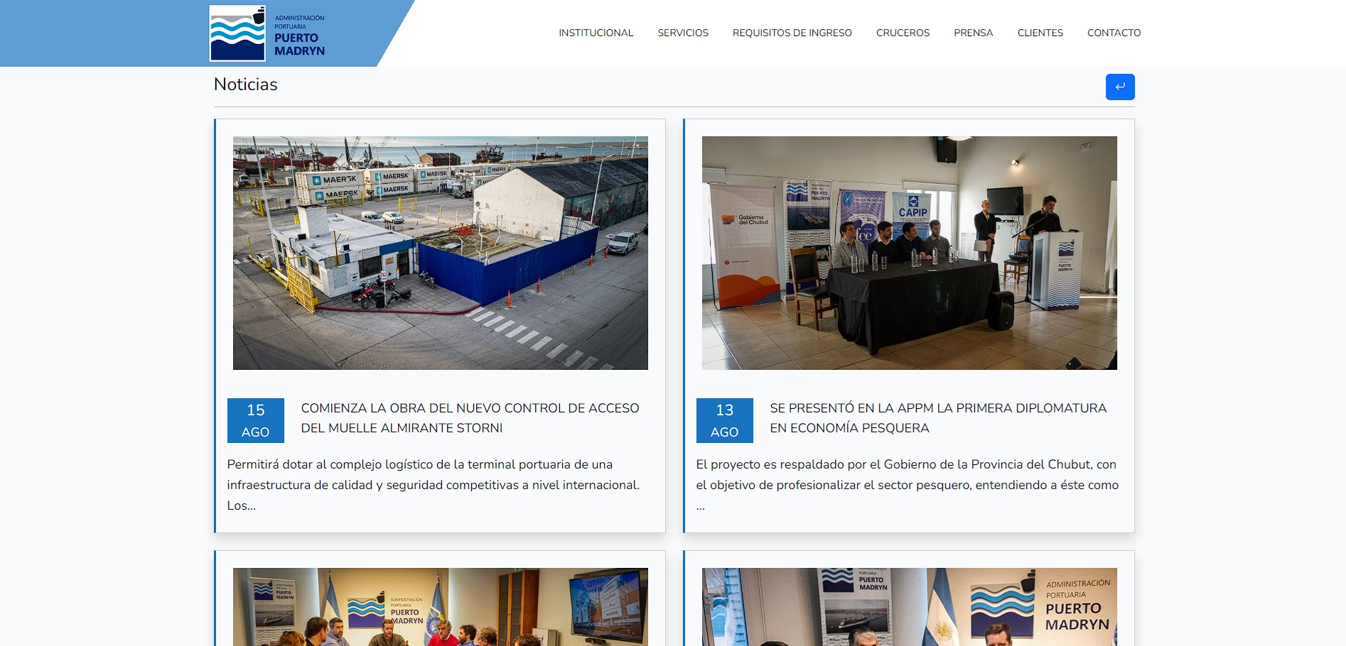Image resolution: width=1346 pixels, height=646 pixels.
Task: Open the press conference photo
Action: (910, 253)
